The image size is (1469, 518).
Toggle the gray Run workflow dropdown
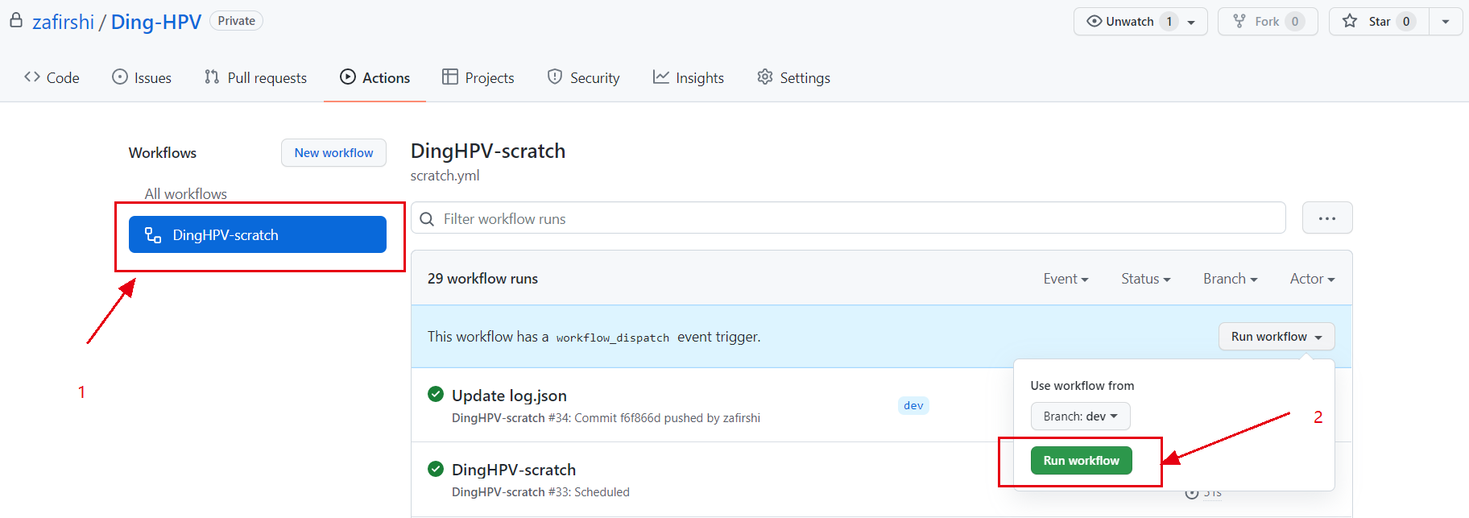tap(1277, 336)
